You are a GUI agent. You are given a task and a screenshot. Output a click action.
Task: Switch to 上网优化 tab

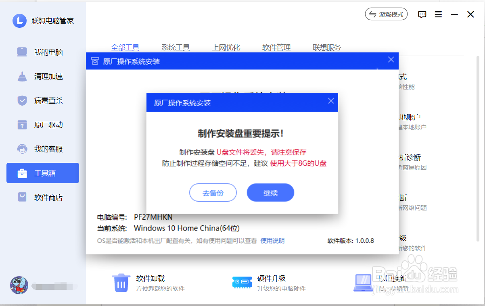226,48
